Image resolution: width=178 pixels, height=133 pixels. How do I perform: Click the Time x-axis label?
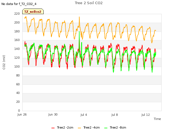click(x=157, y=119)
